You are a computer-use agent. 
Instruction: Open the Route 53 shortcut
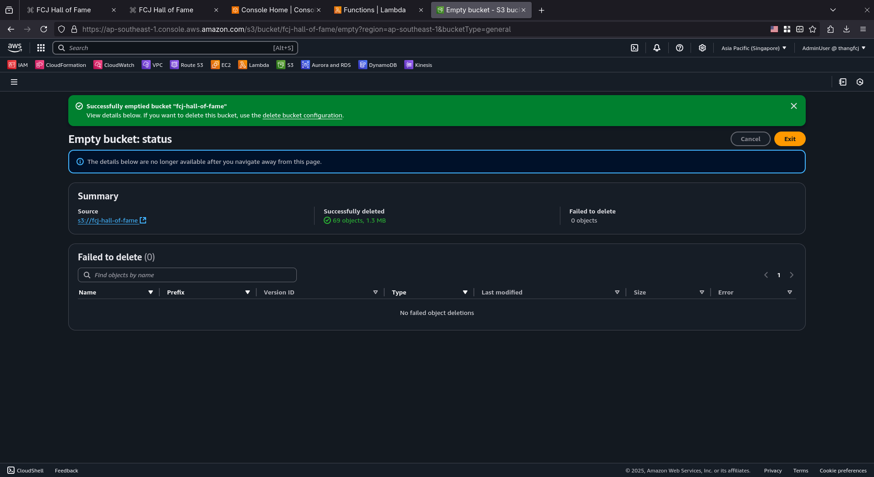click(x=187, y=65)
